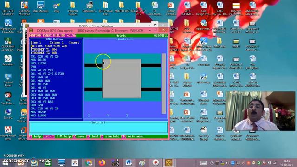This screenshot has height=167, width=297.
Task: Open the User Manuals desktop shortcut
Action: click(x=40, y=7)
